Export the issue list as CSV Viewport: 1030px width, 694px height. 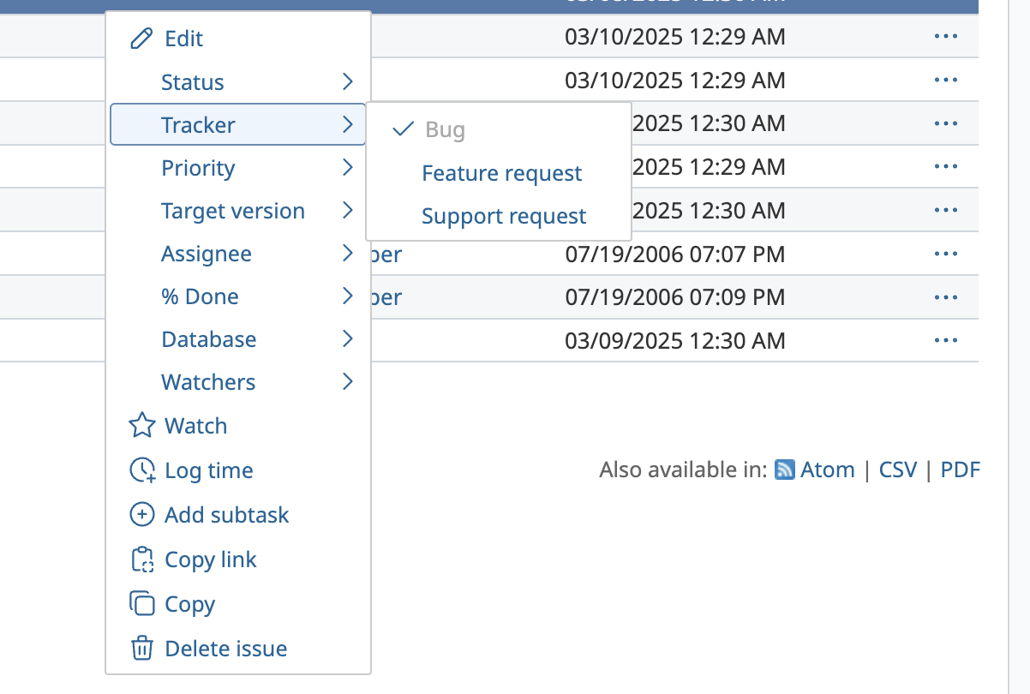pyautogui.click(x=898, y=470)
